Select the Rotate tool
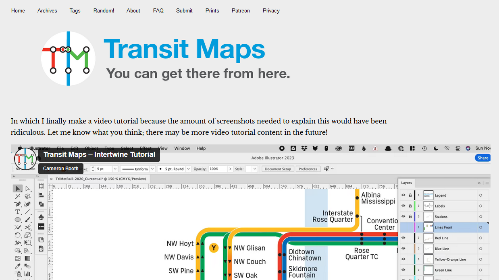 point(18,235)
